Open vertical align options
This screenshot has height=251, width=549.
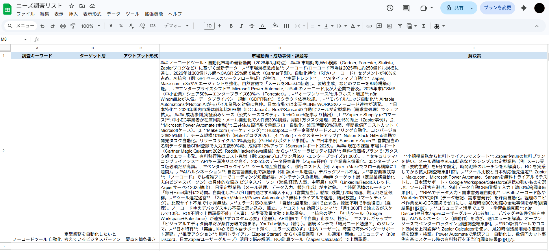pos(329,26)
